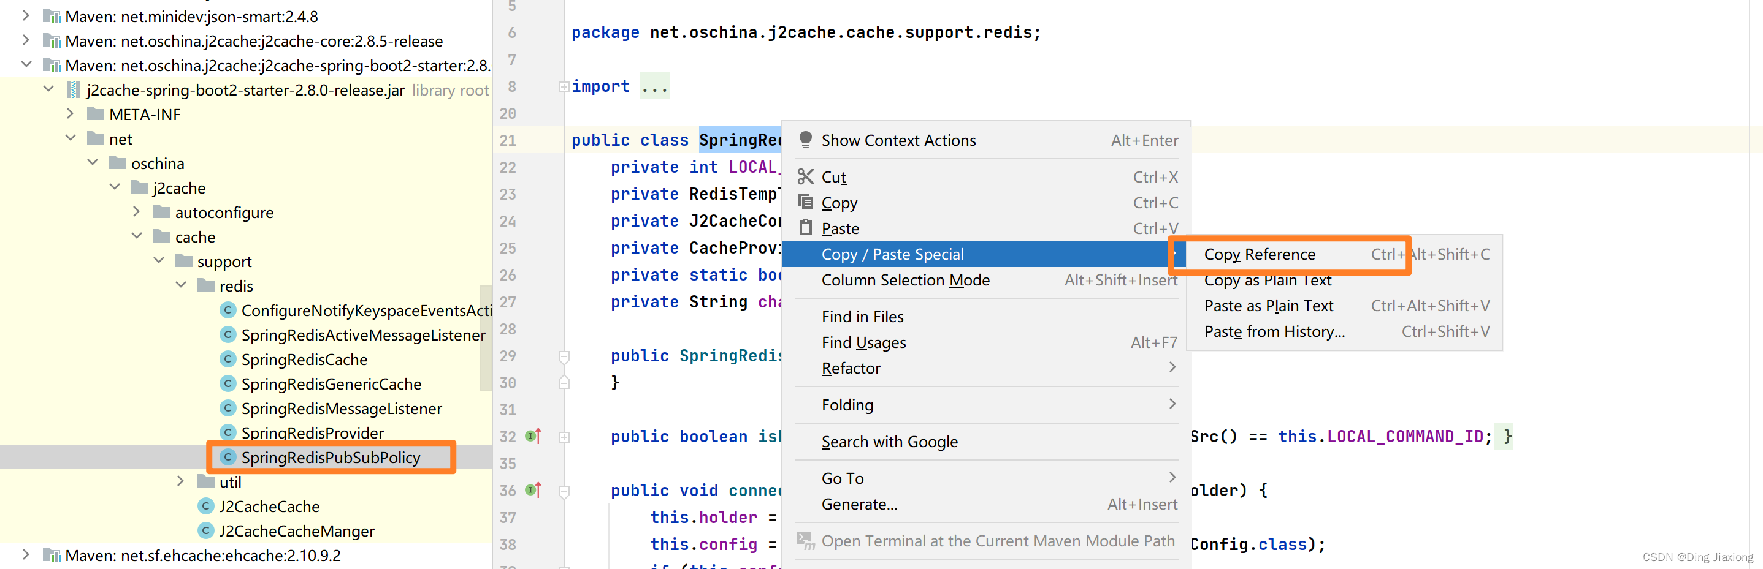This screenshot has width=1763, height=569.
Task: Expand Maven net.sf.ehcache library node
Action: click(x=26, y=555)
